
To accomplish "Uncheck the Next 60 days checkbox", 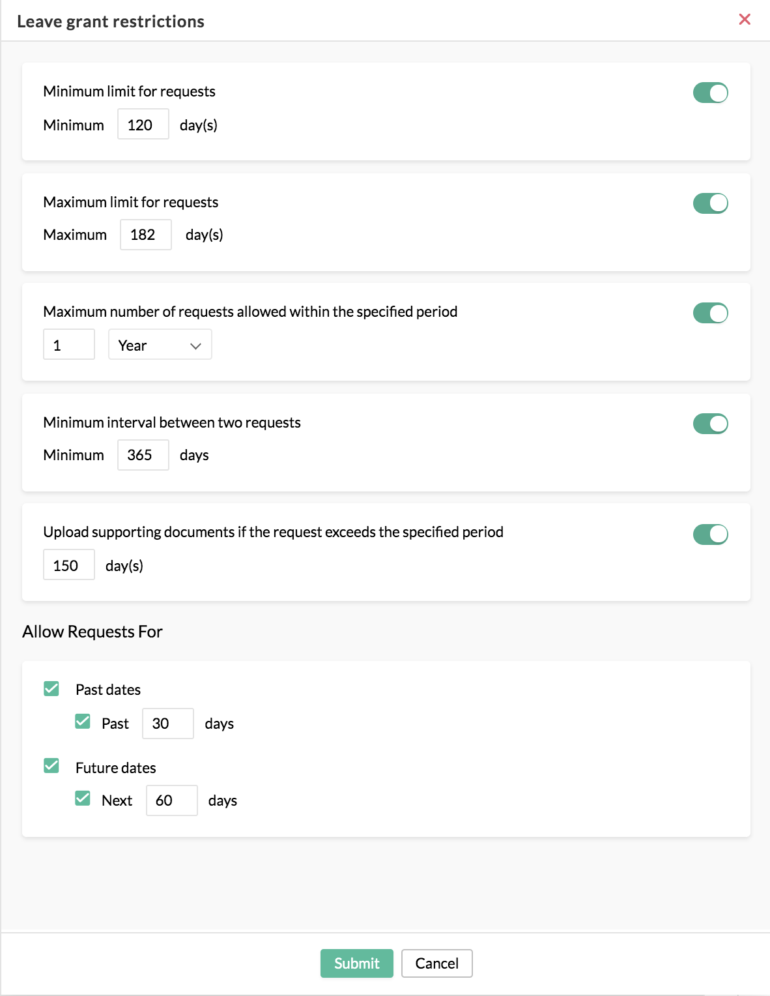I will [x=83, y=798].
